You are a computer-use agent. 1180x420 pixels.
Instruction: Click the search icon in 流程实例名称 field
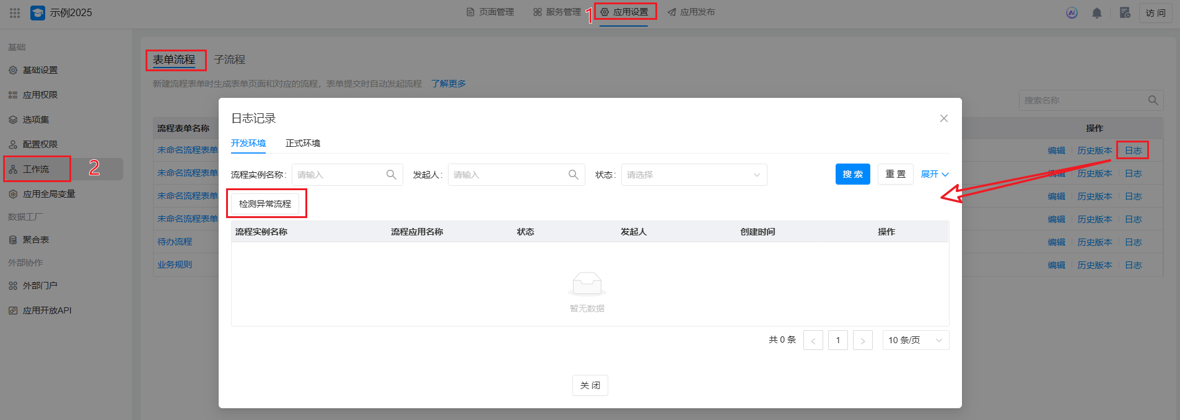pyautogui.click(x=391, y=175)
